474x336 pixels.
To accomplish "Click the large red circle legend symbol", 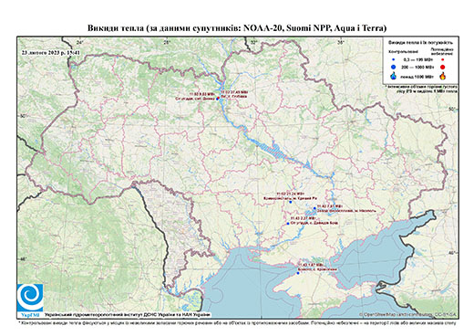I will click(442, 67).
